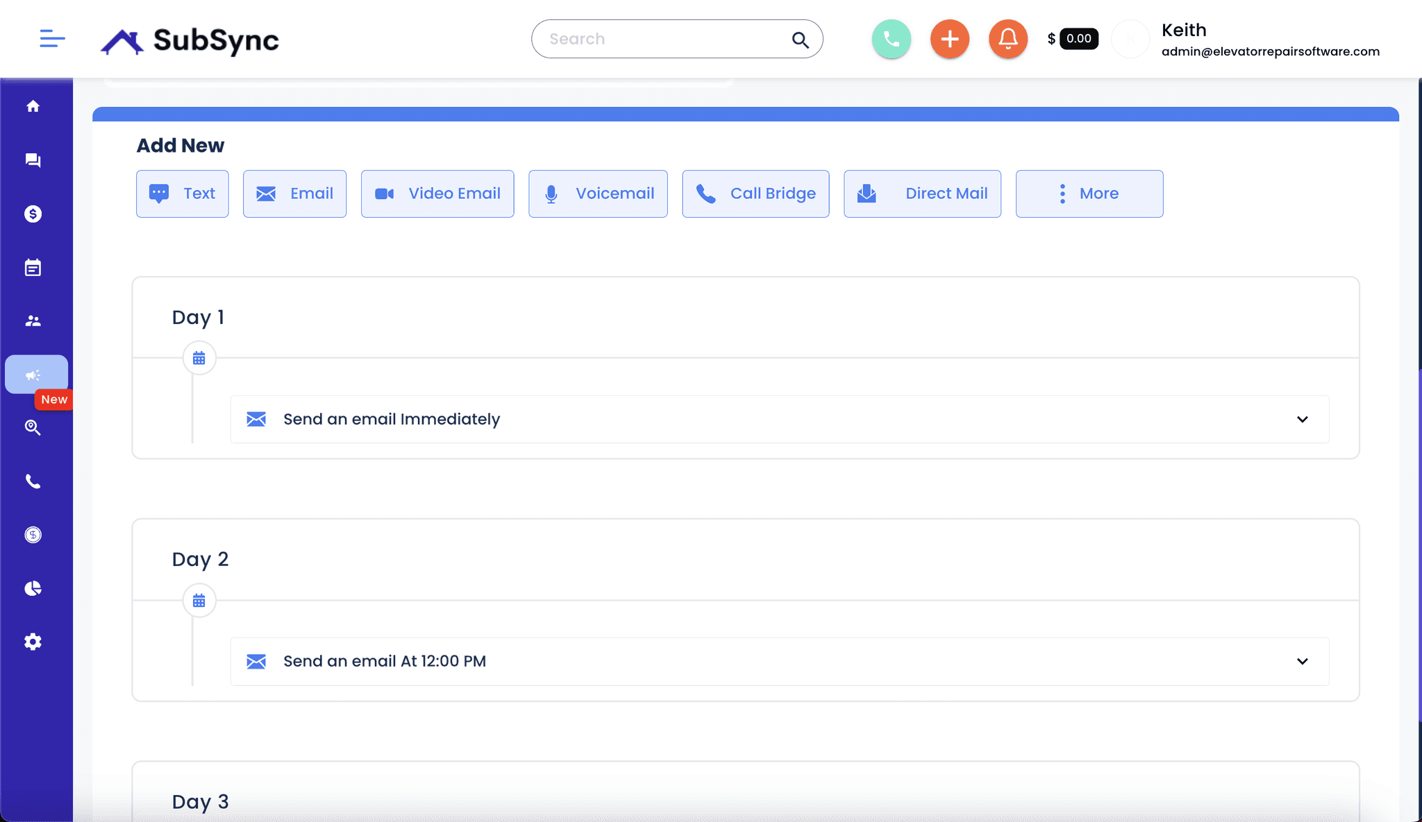
Task: Start a call with the green phone button
Action: tap(892, 39)
